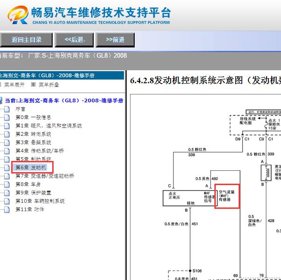The height and width of the screenshot is (280, 281).
Task: Select 第6章 发动机 chapter
Action: 30,167
